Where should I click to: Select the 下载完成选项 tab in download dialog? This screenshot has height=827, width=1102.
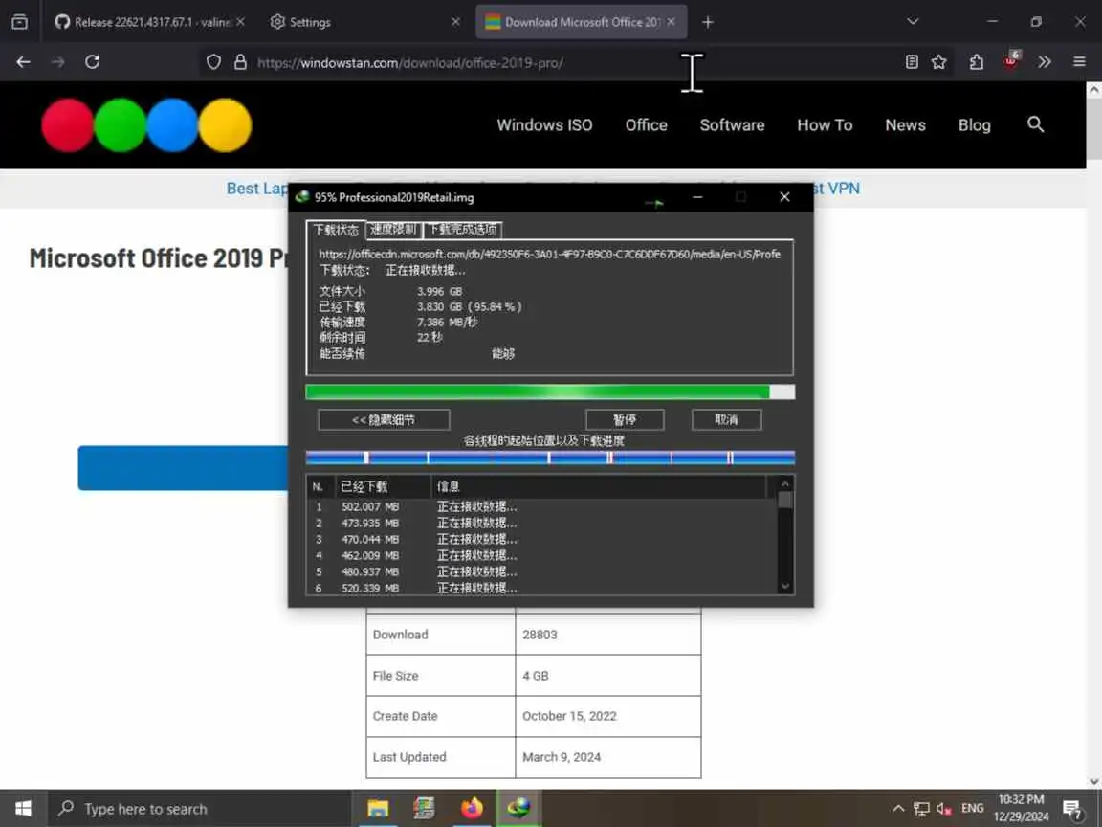click(x=463, y=230)
